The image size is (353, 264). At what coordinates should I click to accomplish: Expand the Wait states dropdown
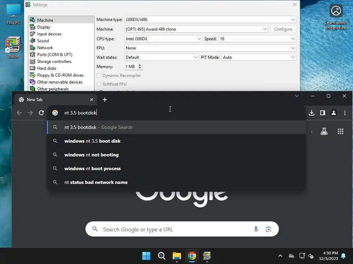[161, 57]
